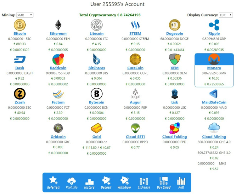The width and height of the screenshot is (236, 194).
Task: Follow the Bytecoin link
Action: (x=97, y=103)
